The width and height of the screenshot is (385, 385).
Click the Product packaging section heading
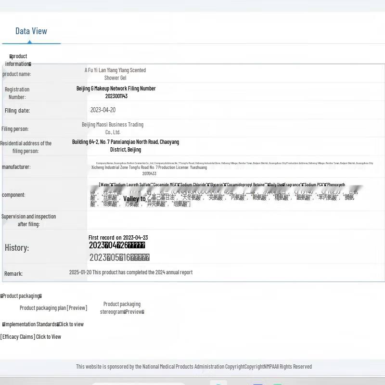(x=21, y=296)
